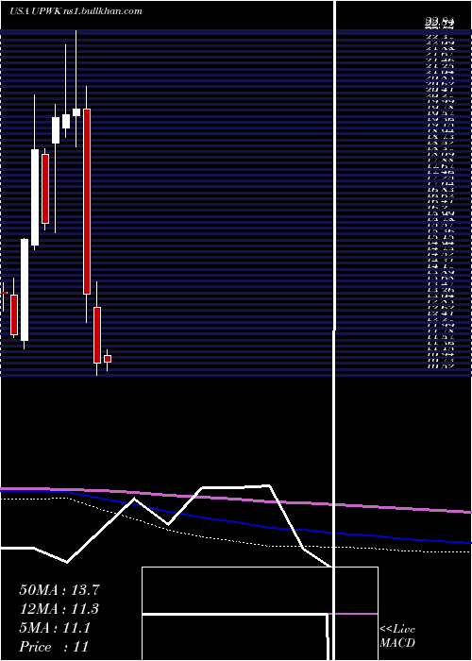Select the "50MA : 13.7" readout

tap(59, 590)
